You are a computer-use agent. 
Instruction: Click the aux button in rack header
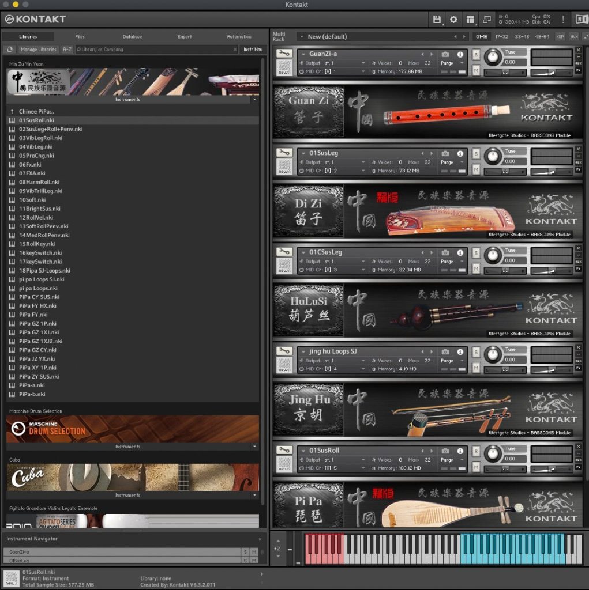click(x=574, y=36)
